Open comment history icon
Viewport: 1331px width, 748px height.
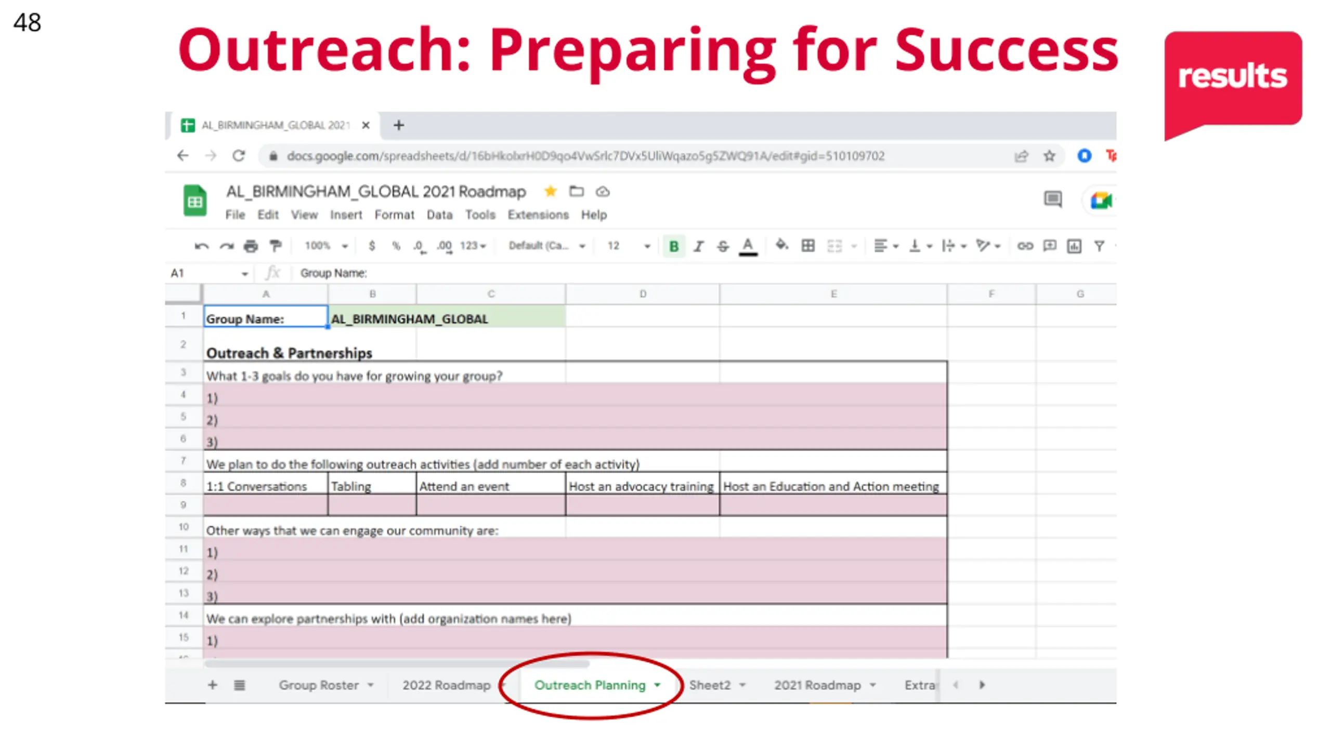(1053, 199)
